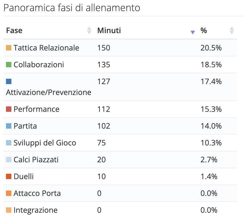Select the Collaborazioni row label
The width and height of the screenshot is (244, 222).
[39, 65]
